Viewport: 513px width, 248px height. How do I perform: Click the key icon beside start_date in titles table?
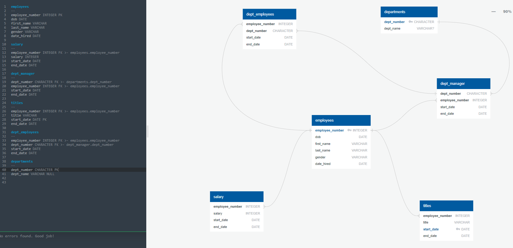tap(458, 229)
